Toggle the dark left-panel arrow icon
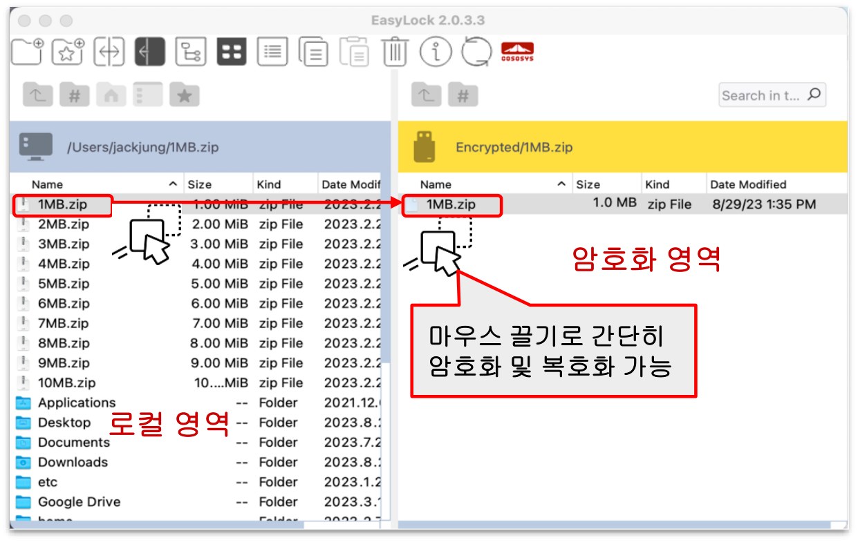858x542 pixels. pyautogui.click(x=150, y=52)
